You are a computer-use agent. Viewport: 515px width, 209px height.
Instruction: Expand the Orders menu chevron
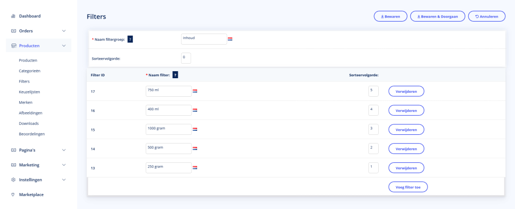(64, 31)
